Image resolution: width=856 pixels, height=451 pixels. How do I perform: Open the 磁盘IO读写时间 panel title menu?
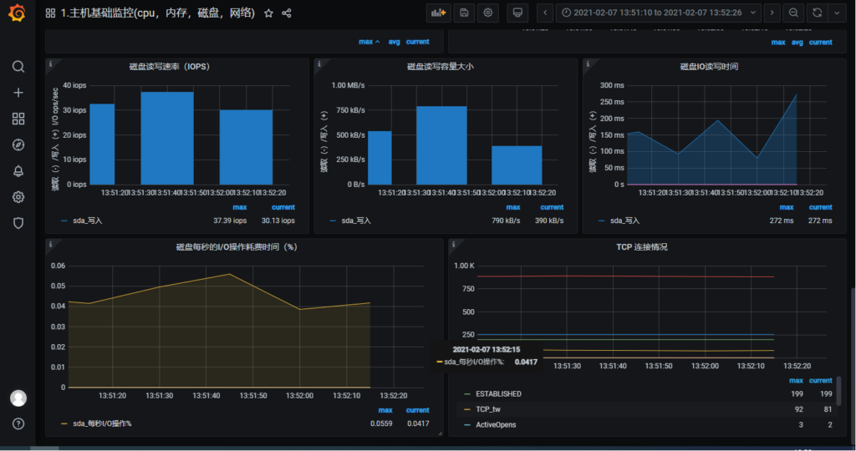tap(709, 67)
